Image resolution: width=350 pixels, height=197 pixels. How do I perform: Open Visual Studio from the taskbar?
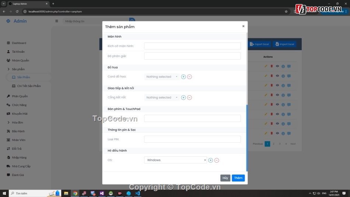tap(102, 193)
